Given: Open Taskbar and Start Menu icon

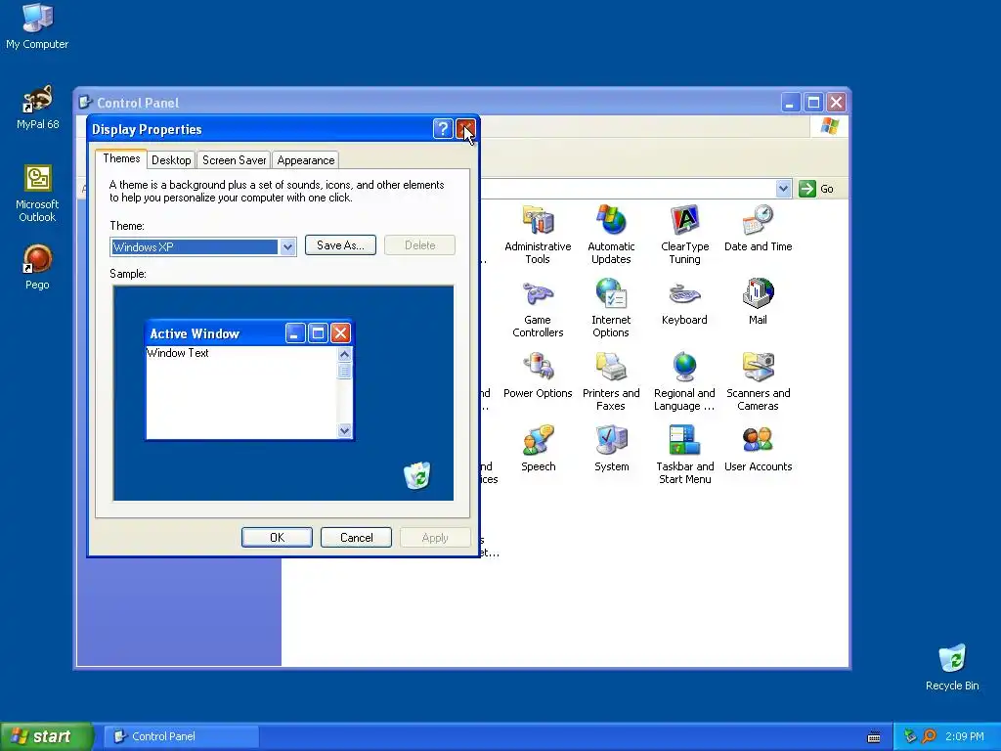Looking at the screenshot, I should 684,455.
